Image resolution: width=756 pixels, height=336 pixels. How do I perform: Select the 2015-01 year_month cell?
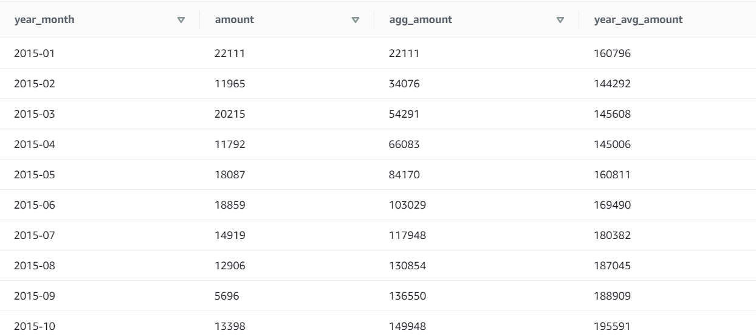click(x=35, y=53)
